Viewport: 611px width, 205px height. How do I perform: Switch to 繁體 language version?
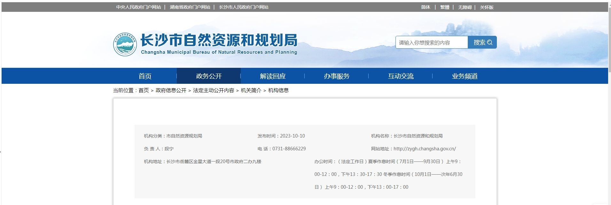tap(445, 7)
